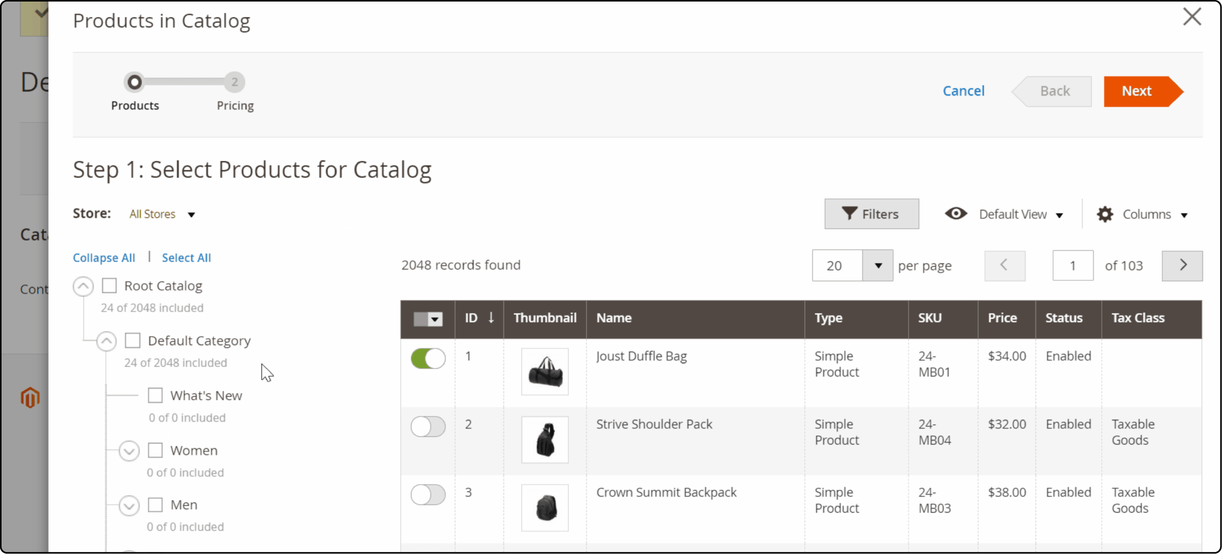Viewport: 1222px width, 554px height.
Task: Click the Collapse All link
Action: 104,258
